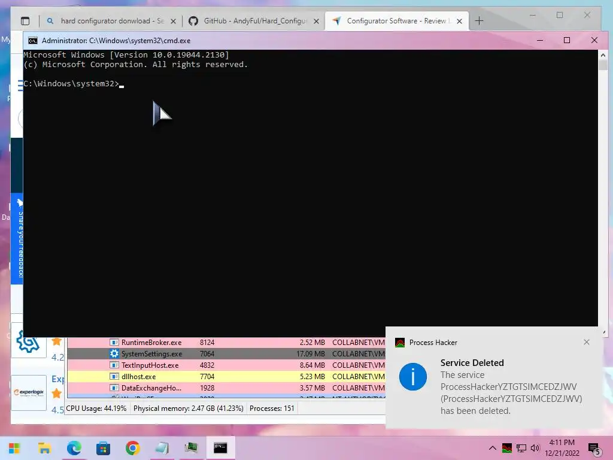The width and height of the screenshot is (613, 460).
Task: Click the Service Deleted notification info icon
Action: (x=413, y=377)
